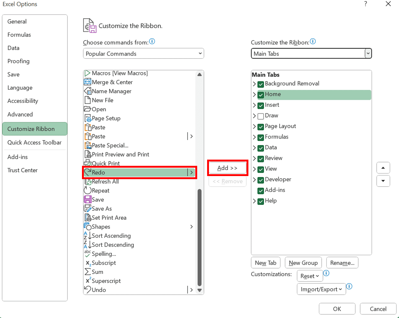Click the Subscript x2 icon
This screenshot has height=318, width=399.
(88, 263)
